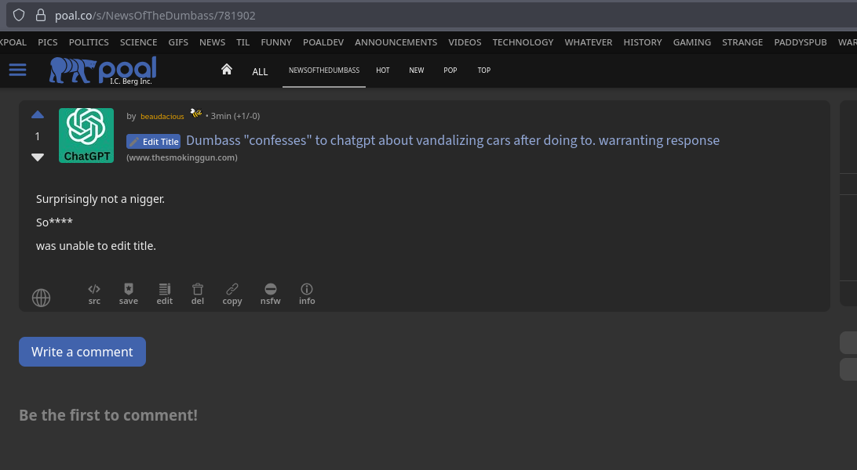Downvote the post with down arrow
The image size is (857, 470).
(x=38, y=157)
